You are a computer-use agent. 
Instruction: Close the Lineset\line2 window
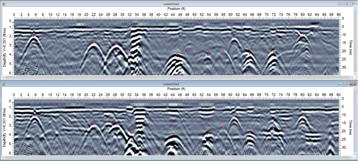pos(353,4)
